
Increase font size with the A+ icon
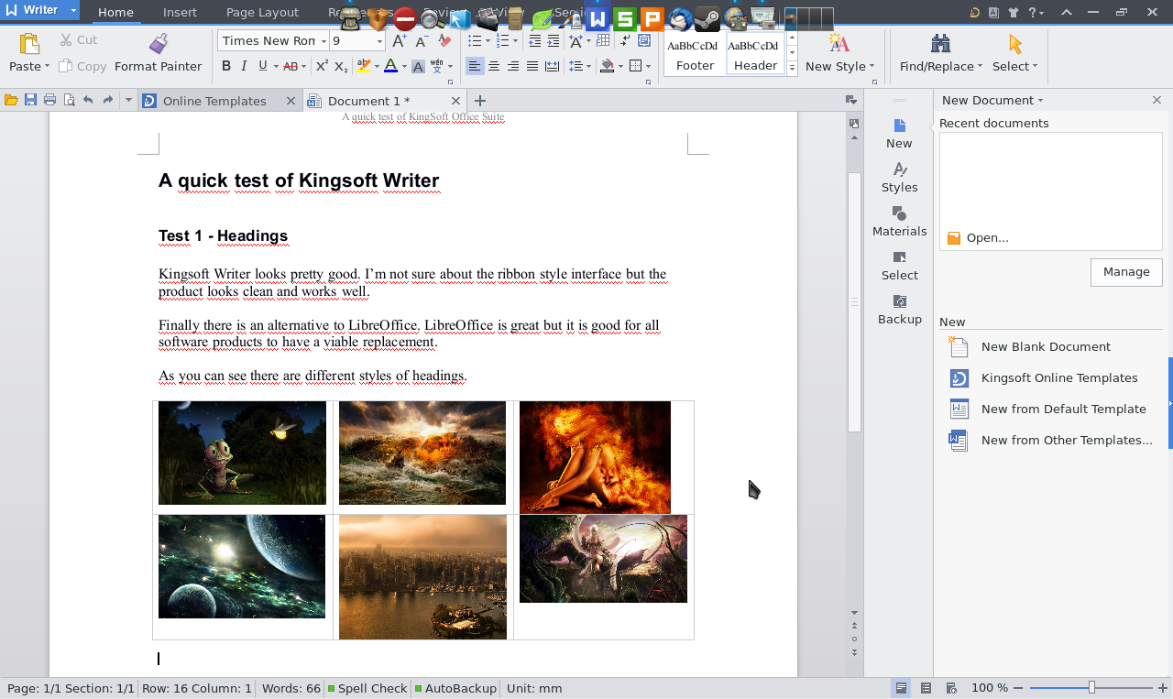tap(399, 41)
